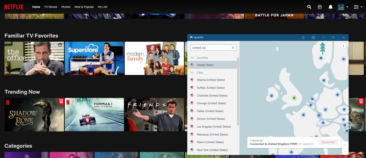Screen dimensions: 366x158
Task: Collapse the Countries section
Action: [192, 58]
